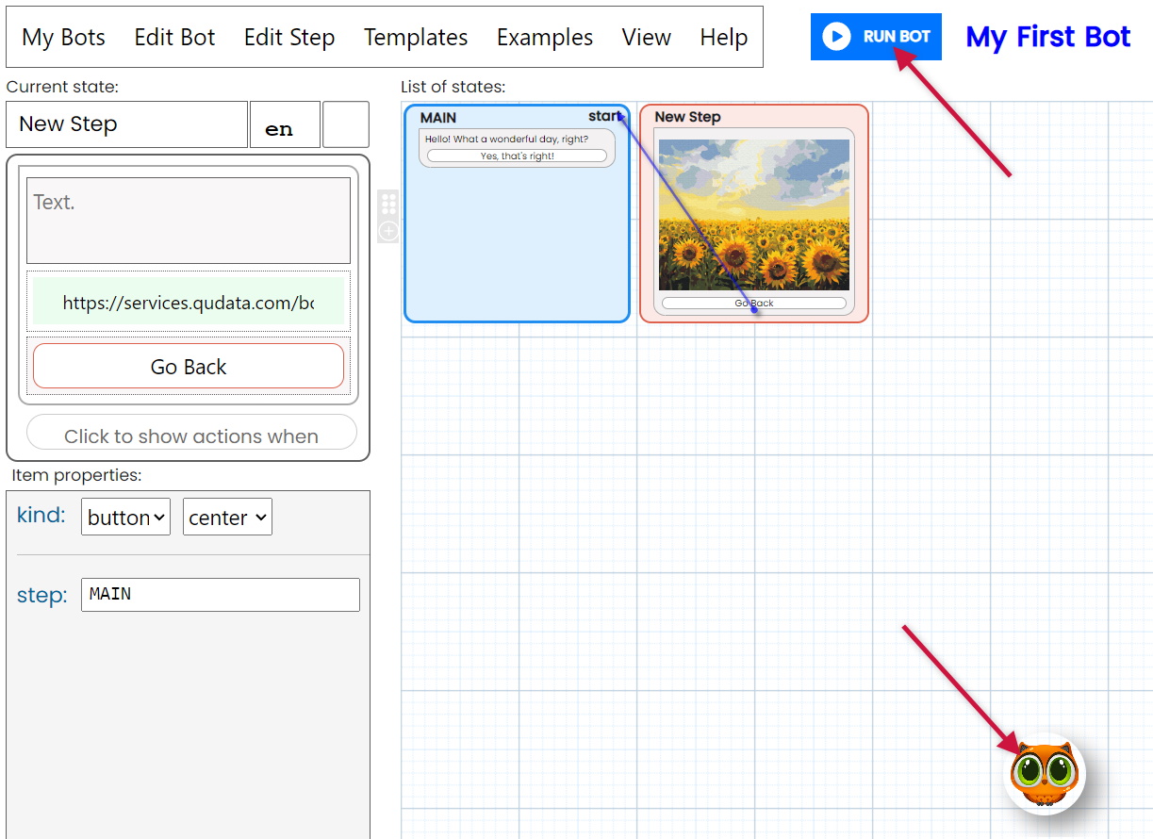Screen dimensions: 1153x839
Task: Open the kind dropdown set to button
Action: coord(125,518)
